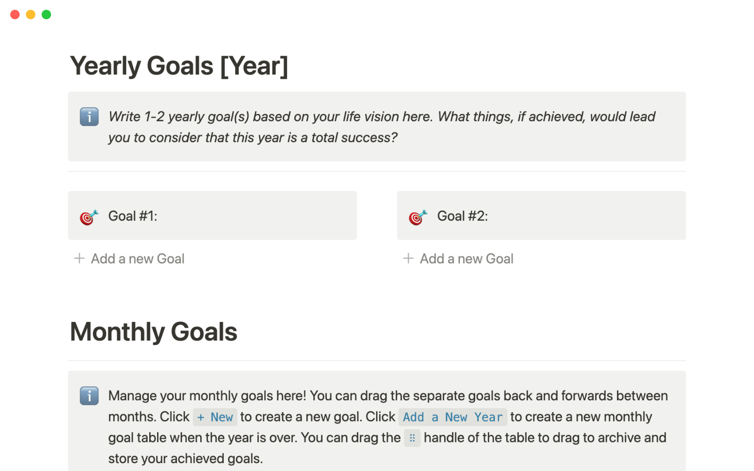The width and height of the screenshot is (754, 471).
Task: Click the red close window button
Action: point(15,15)
